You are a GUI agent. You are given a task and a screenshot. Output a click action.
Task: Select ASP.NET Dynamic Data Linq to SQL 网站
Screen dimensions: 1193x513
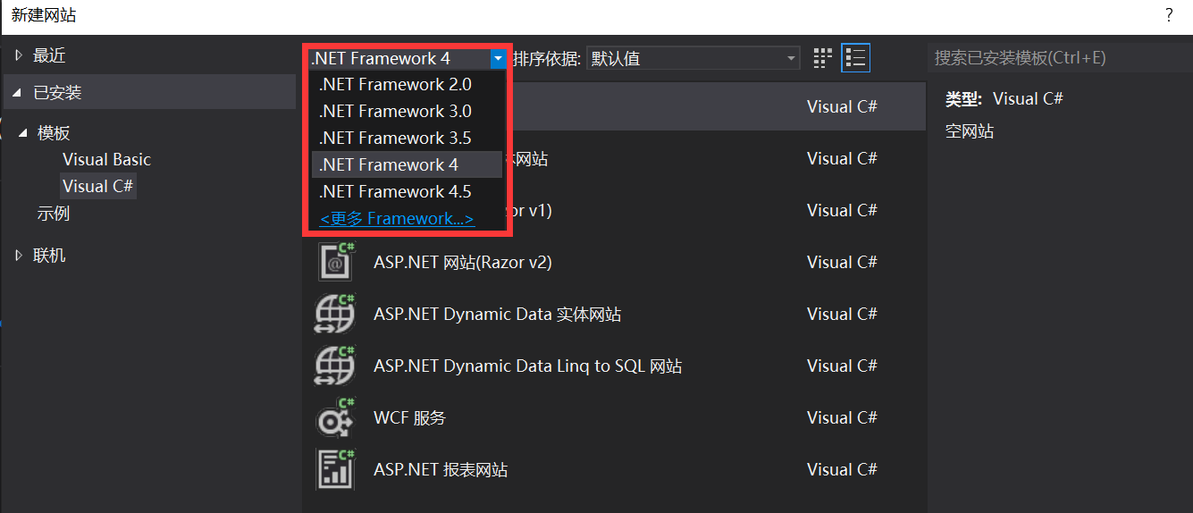coord(614,366)
